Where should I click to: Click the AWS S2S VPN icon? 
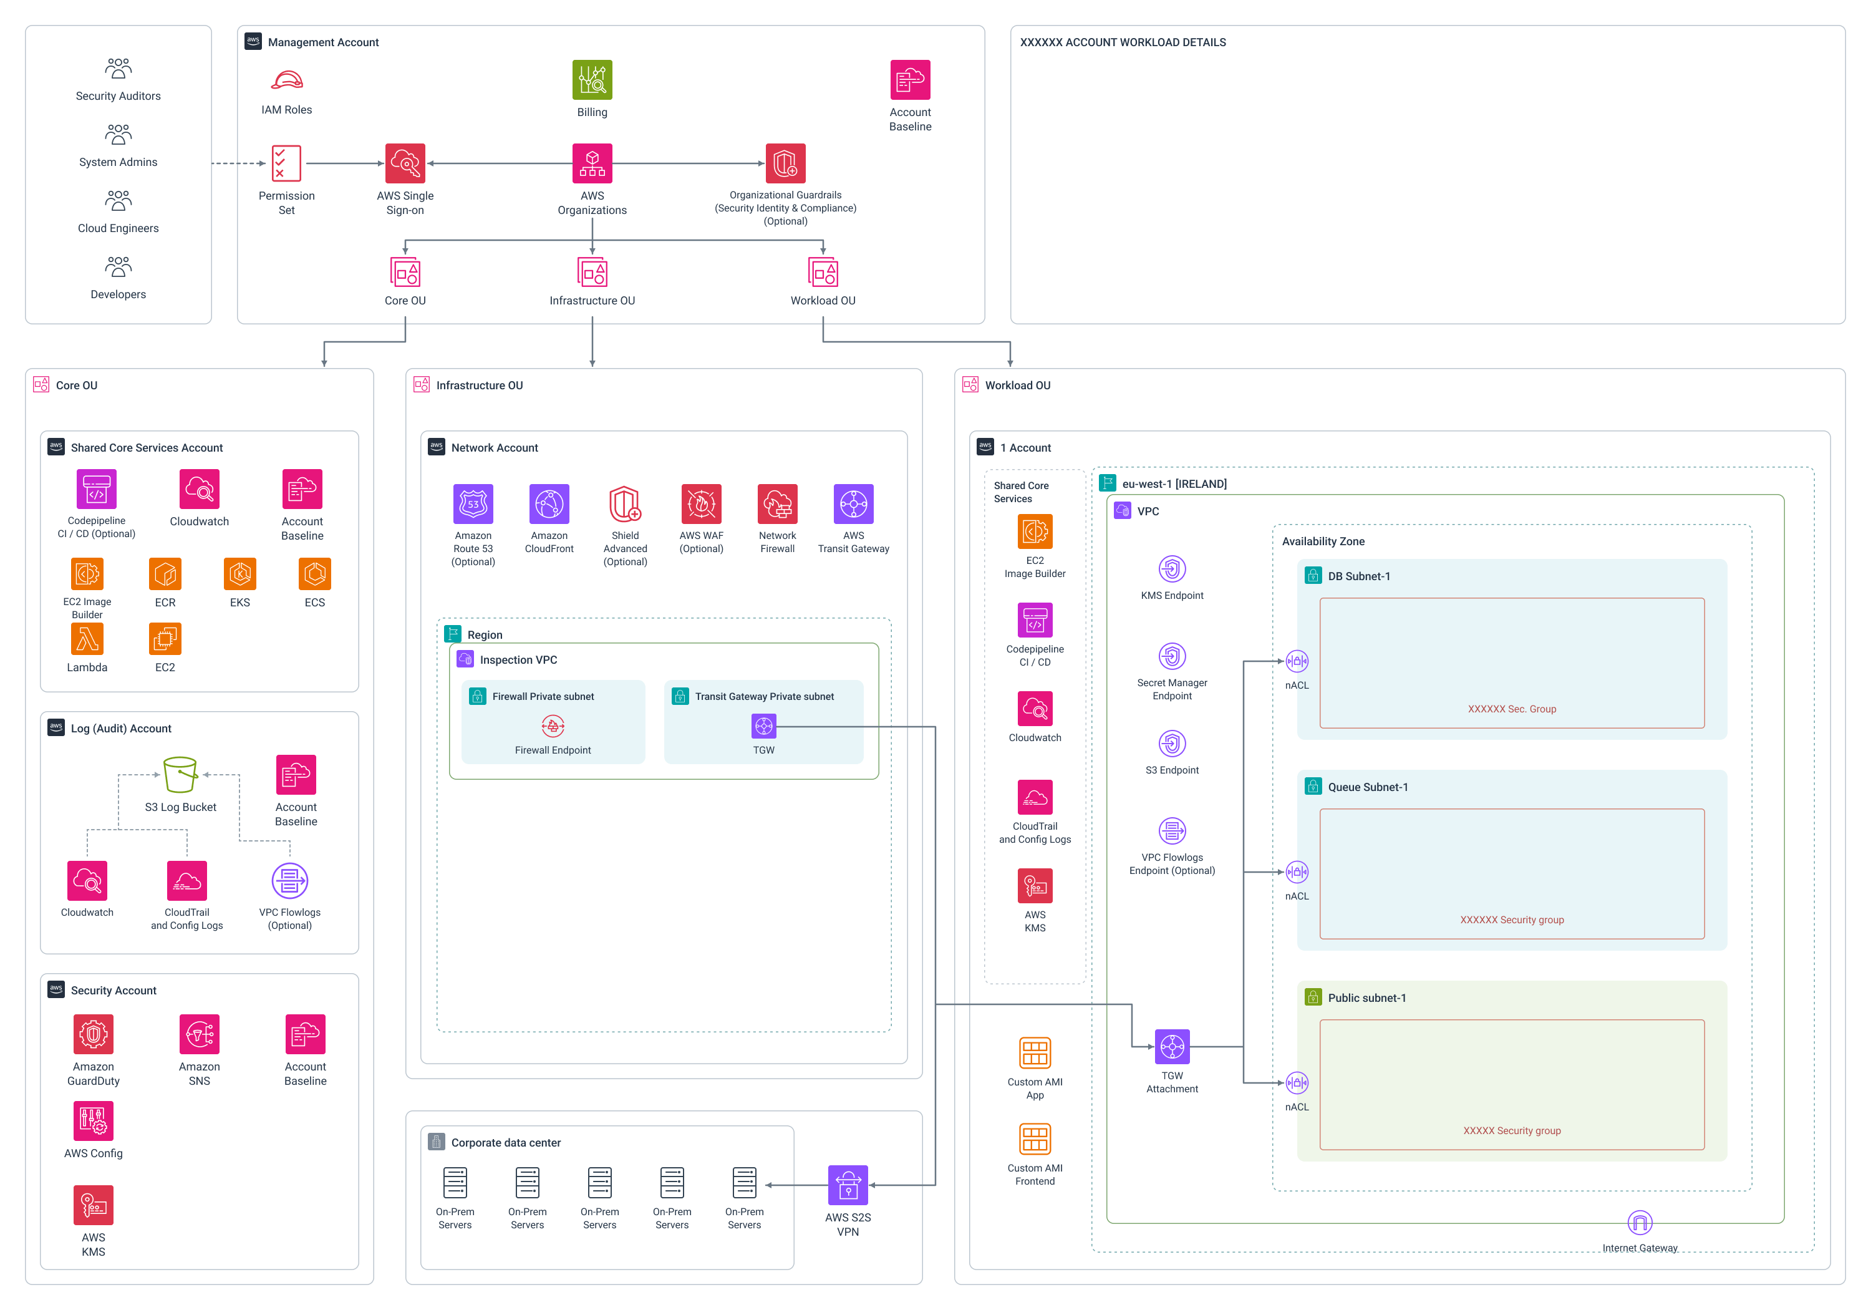pos(848,1185)
